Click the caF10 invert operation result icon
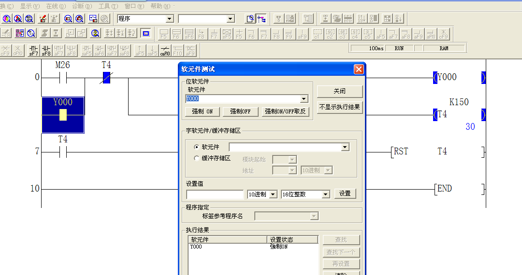Screen dimensions: 522x275 165,50
